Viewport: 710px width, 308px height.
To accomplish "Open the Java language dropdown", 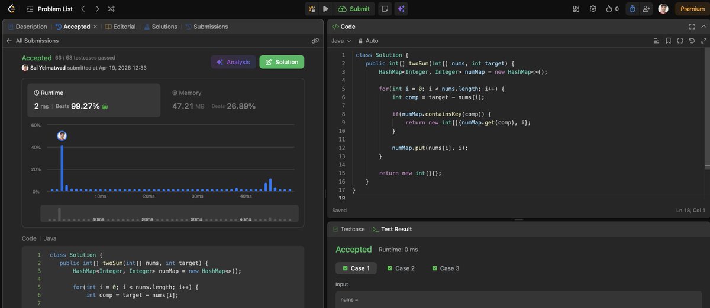I will [x=341, y=41].
